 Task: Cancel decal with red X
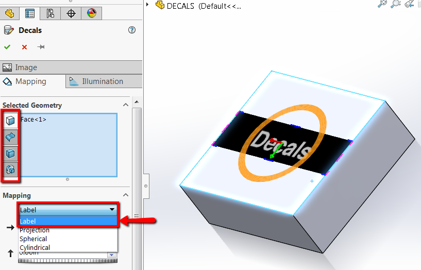(x=24, y=47)
